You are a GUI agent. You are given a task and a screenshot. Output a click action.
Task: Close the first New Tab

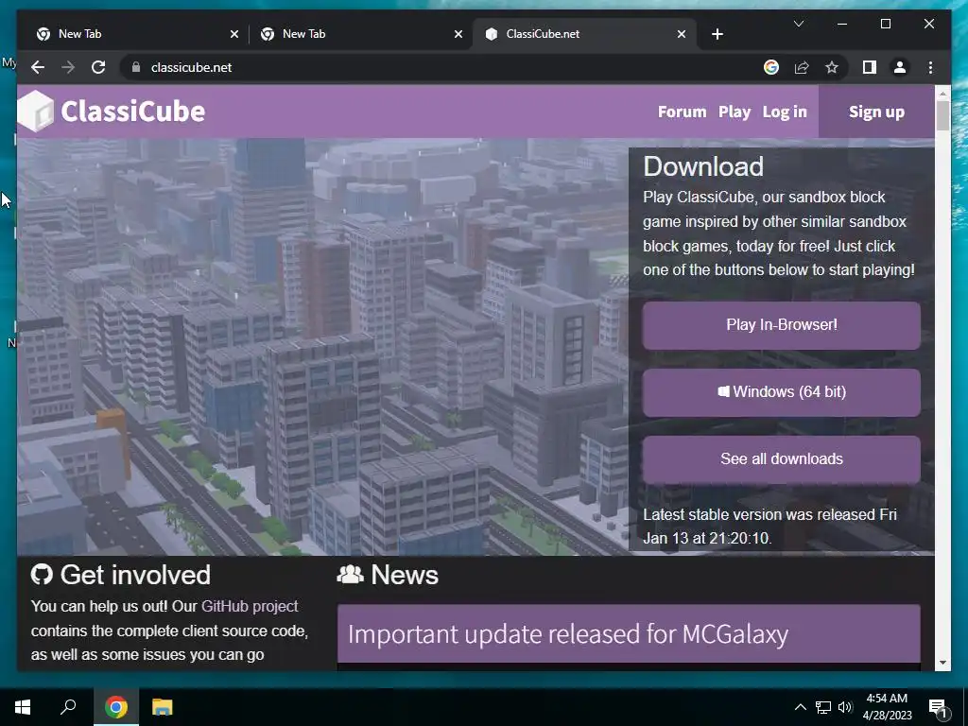tap(234, 35)
